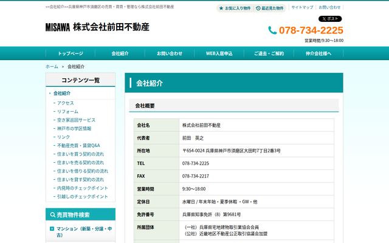This screenshot has height=243, width=389.
Task: Click the arrow icon beside マンション
Action: pyautogui.click(x=52, y=228)
